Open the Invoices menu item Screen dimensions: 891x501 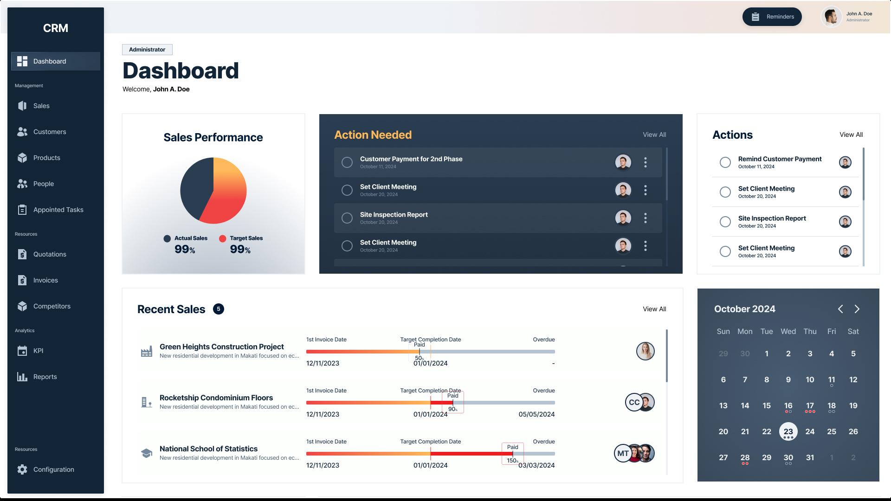tap(56, 280)
